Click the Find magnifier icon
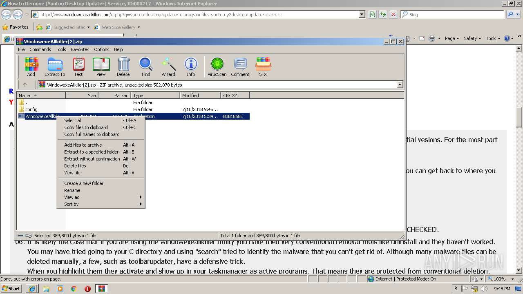Viewport: 523px width, 294px height. point(146,67)
